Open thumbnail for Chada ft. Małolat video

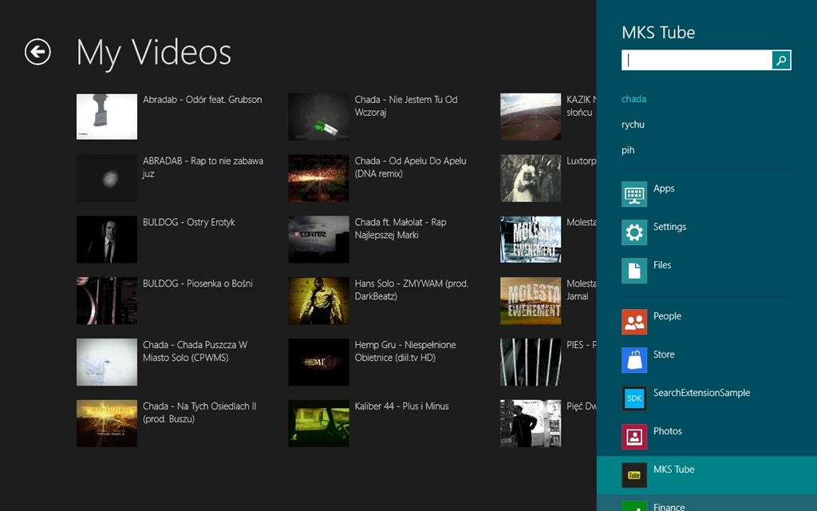[x=319, y=240]
